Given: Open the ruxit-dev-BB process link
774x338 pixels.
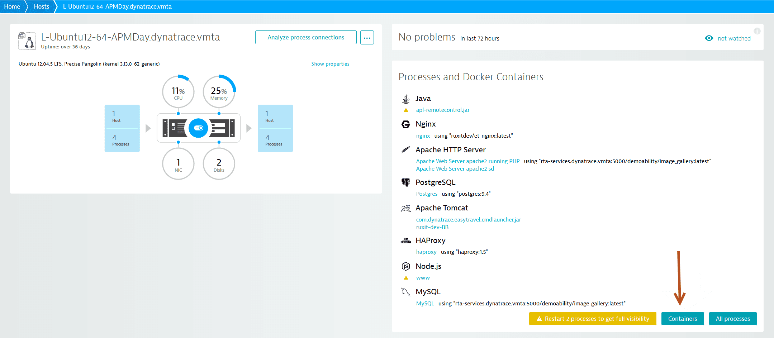Looking at the screenshot, I should (x=432, y=227).
